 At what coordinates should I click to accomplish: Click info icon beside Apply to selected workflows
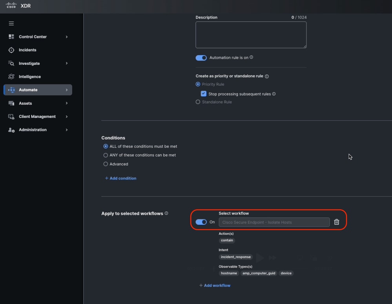click(166, 213)
